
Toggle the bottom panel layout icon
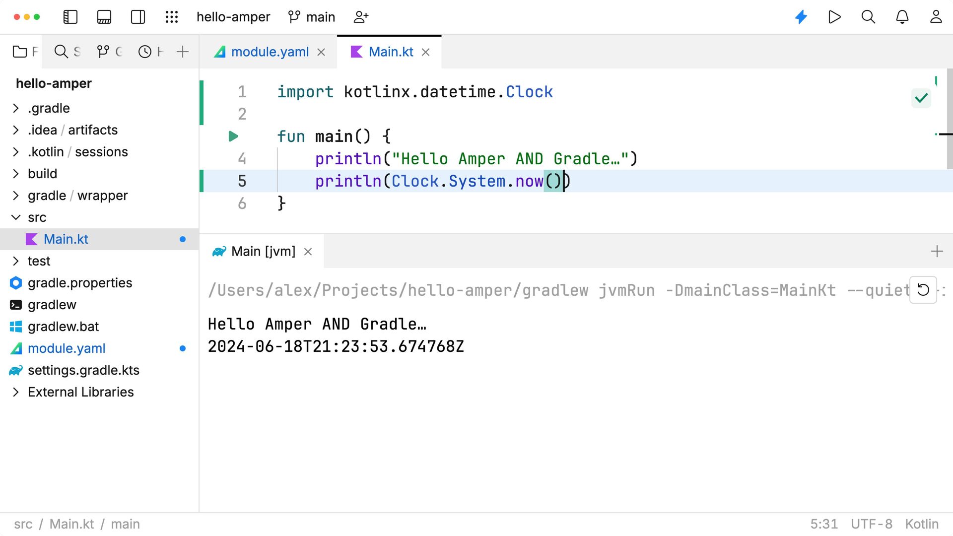pos(104,17)
